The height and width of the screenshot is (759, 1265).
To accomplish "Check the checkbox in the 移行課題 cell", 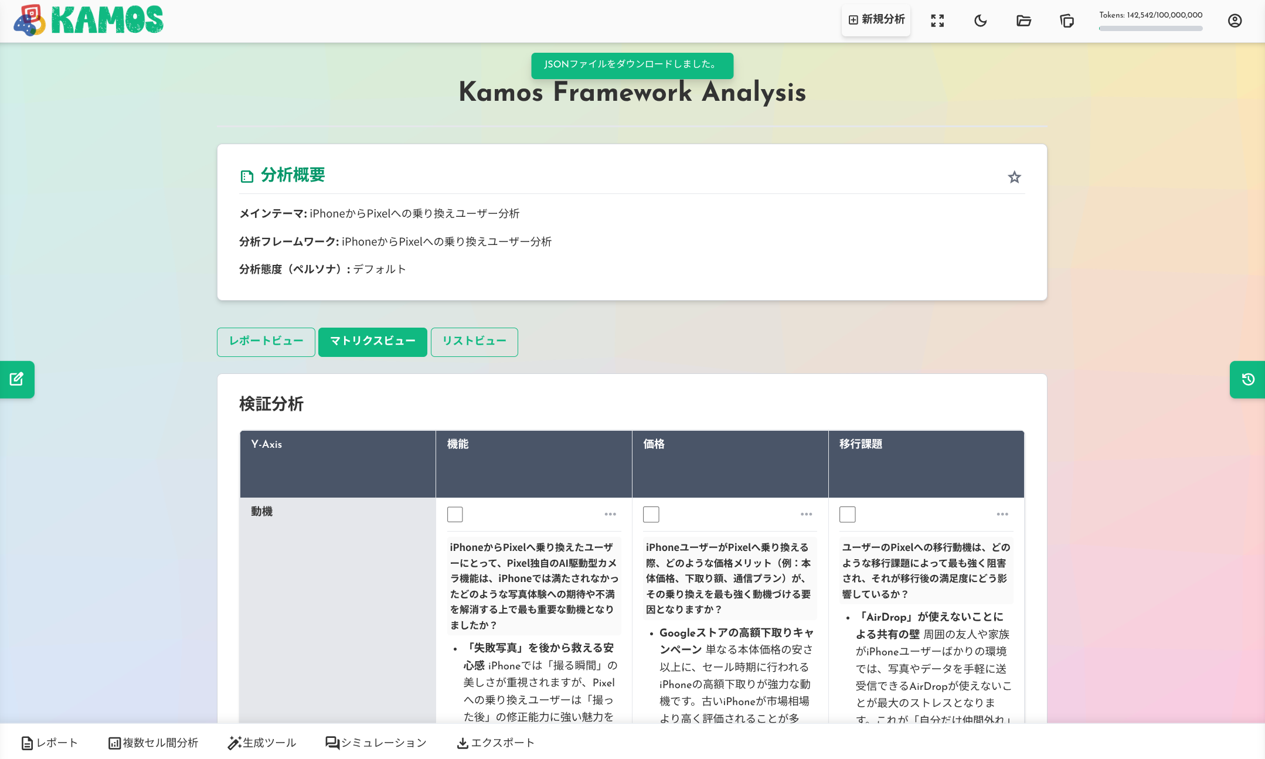I will point(848,514).
